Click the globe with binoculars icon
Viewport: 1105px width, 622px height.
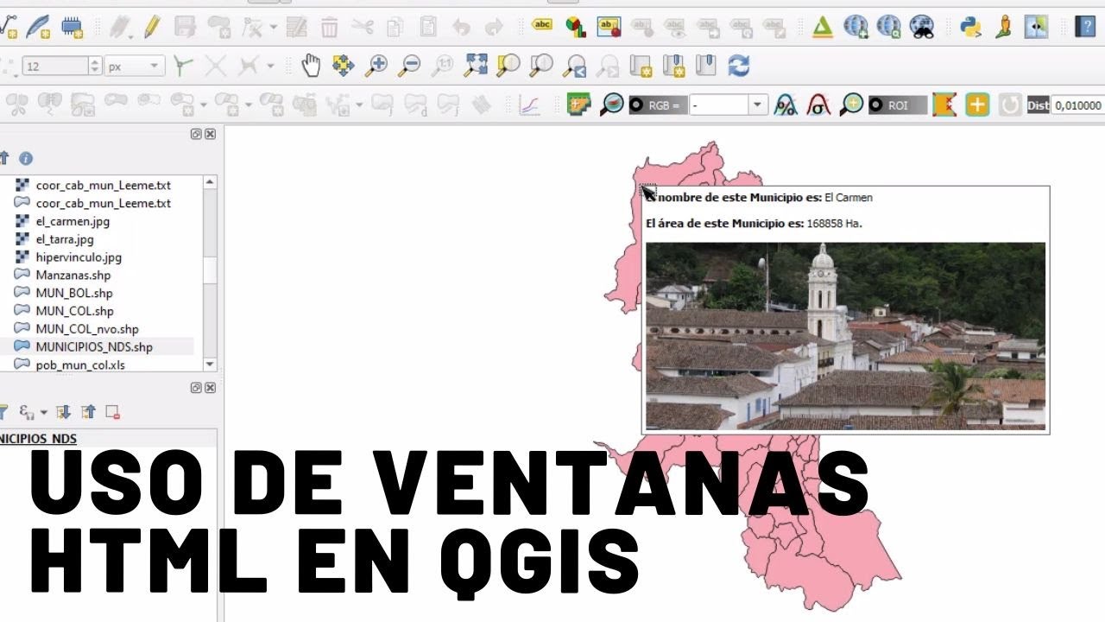pos(922,27)
